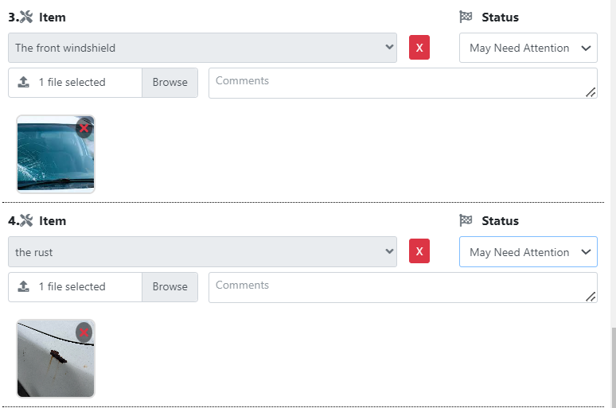
Task: Click the checkered flag icon above item 4 status
Action: tap(466, 220)
